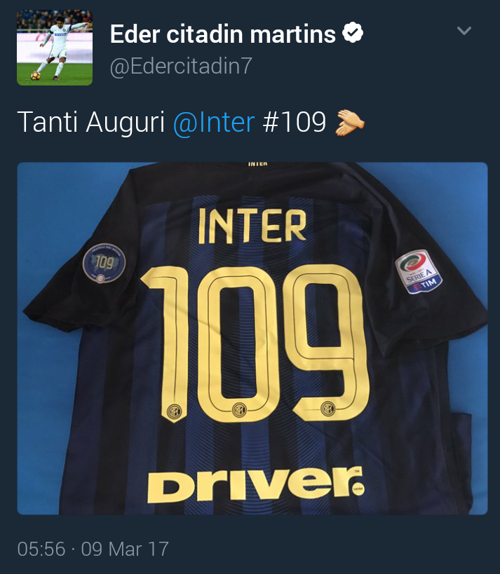Open the Eder citadin martins profile name
Screen dimensions: 500x574
coord(223,34)
